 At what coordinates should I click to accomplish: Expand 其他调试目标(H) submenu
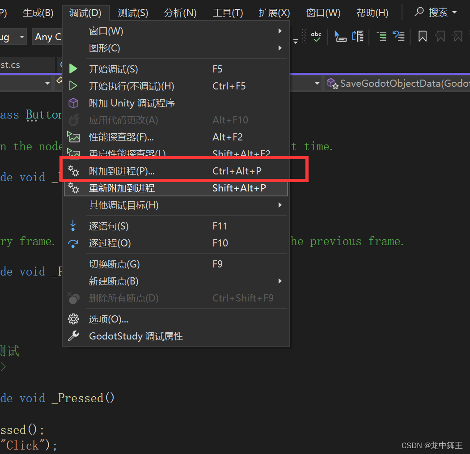click(176, 205)
